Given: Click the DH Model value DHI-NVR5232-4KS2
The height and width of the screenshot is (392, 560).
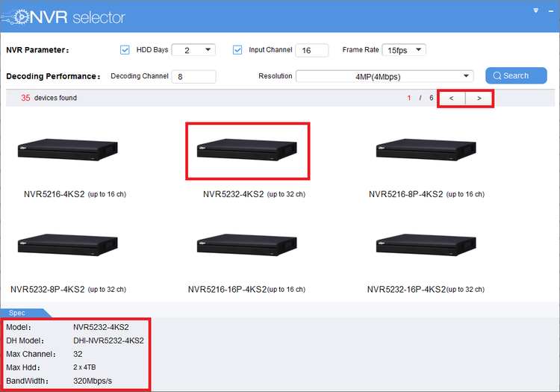Looking at the screenshot, I should coord(108,340).
